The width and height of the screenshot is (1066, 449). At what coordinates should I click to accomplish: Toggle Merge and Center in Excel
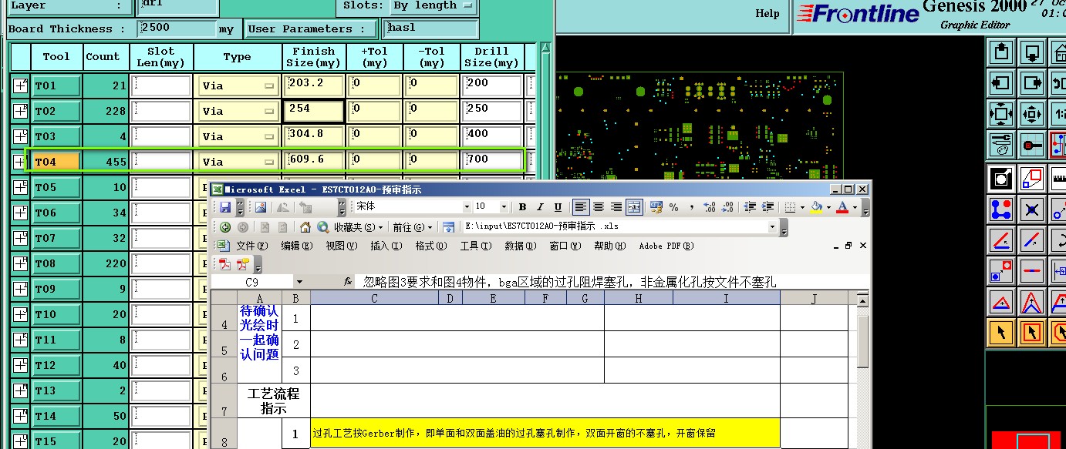[x=634, y=207]
